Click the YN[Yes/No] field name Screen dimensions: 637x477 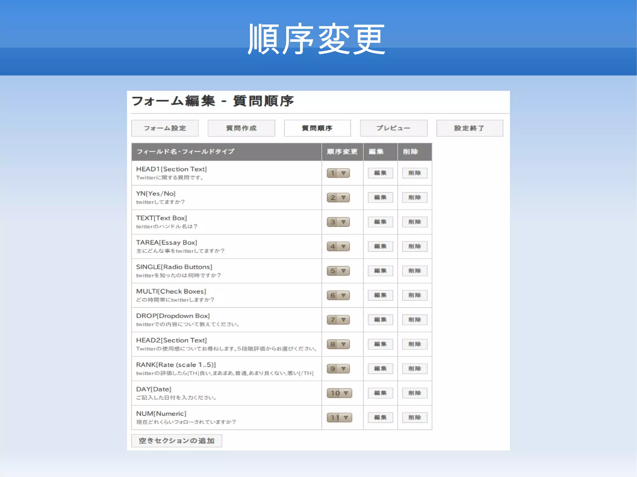(156, 194)
